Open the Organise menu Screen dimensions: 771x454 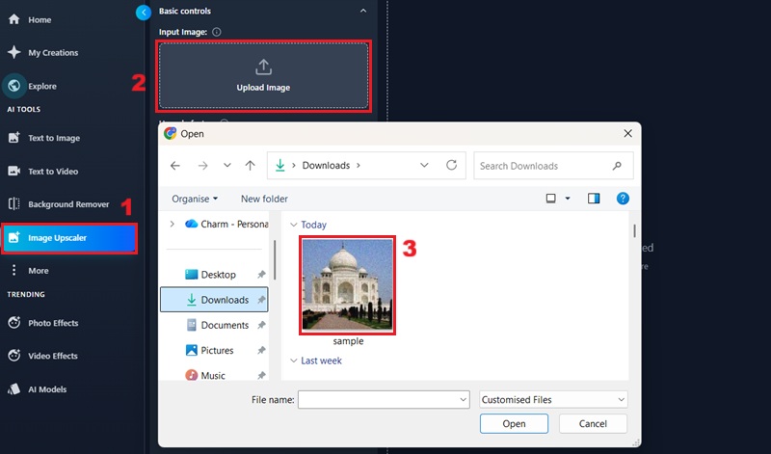(x=195, y=199)
